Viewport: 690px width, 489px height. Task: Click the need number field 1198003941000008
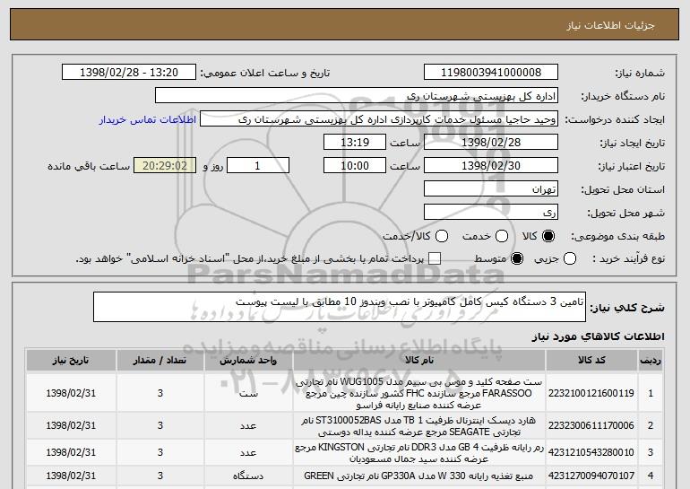pyautogui.click(x=491, y=73)
